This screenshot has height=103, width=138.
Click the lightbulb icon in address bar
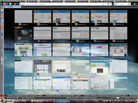(x=105, y=4)
